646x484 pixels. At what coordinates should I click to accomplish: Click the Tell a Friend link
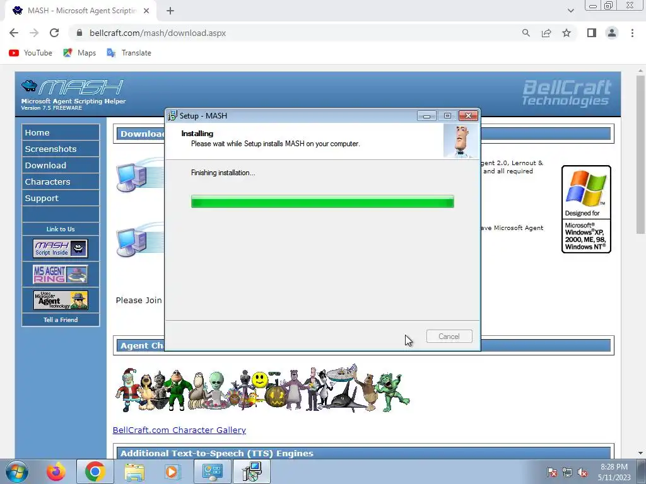[61, 320]
